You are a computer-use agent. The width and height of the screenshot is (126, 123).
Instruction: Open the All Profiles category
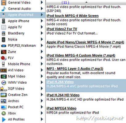pyautogui.click(x=22, y=119)
